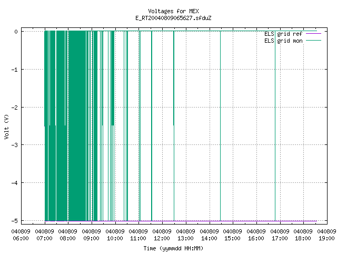Click the y-axis tick value -1

pyautogui.click(x=15, y=70)
